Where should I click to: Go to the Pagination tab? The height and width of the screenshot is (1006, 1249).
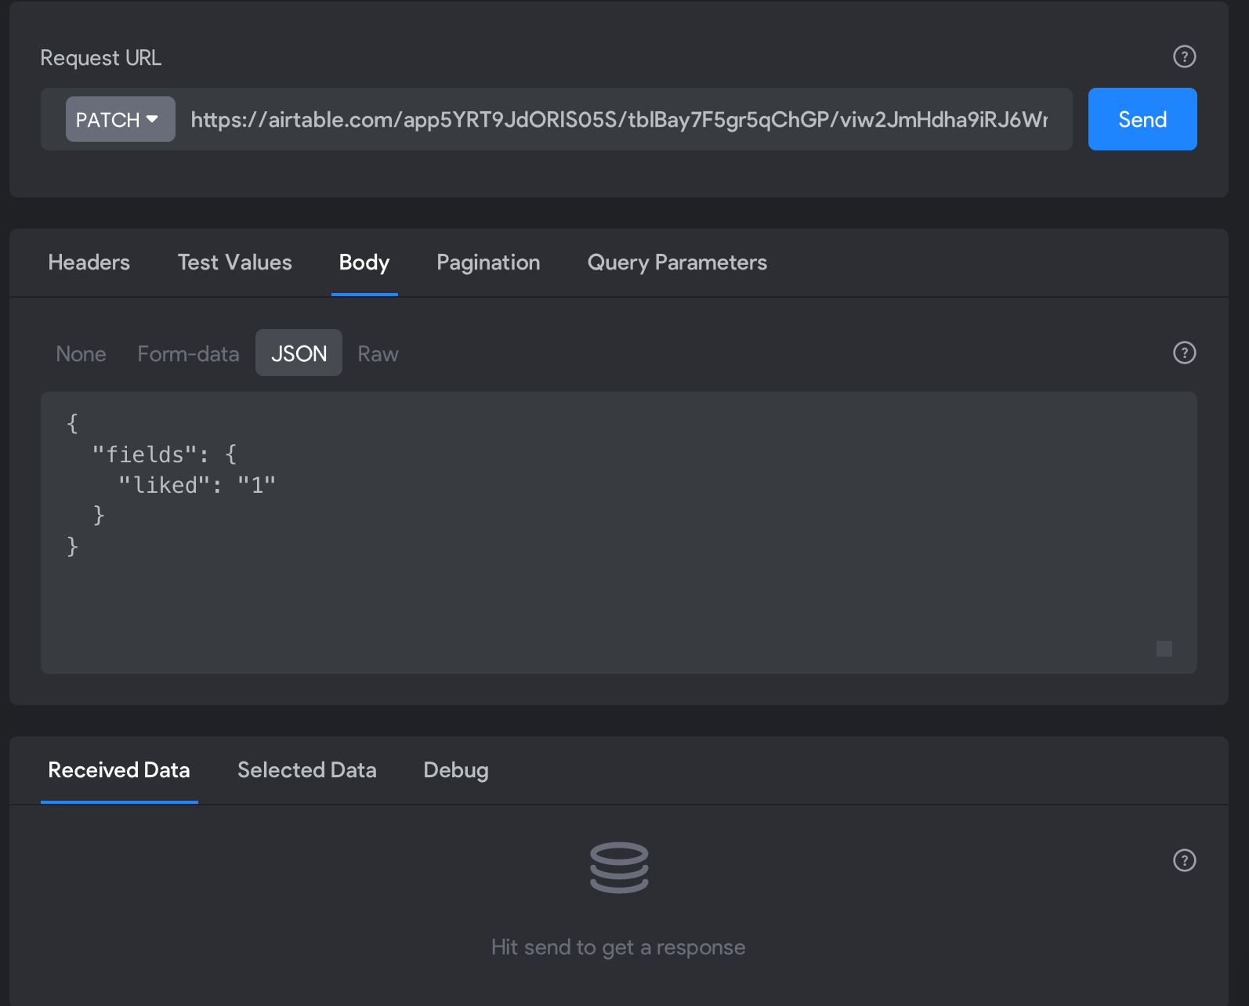tap(488, 262)
